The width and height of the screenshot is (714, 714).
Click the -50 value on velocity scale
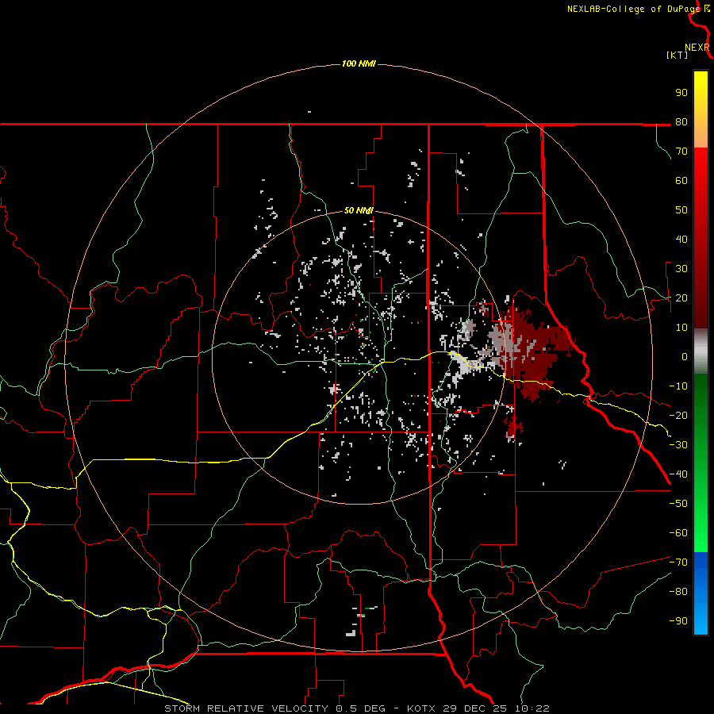(678, 504)
